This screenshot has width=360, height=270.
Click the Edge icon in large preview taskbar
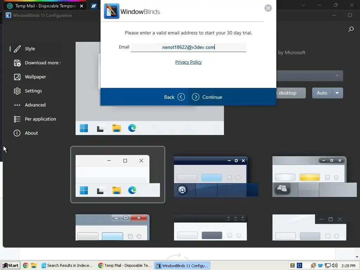click(x=132, y=128)
